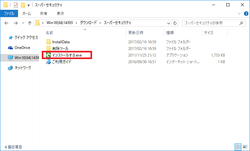Click the スーパーセキュリティ breadcrumb segment
The height and width of the screenshot is (151, 250).
117,23
